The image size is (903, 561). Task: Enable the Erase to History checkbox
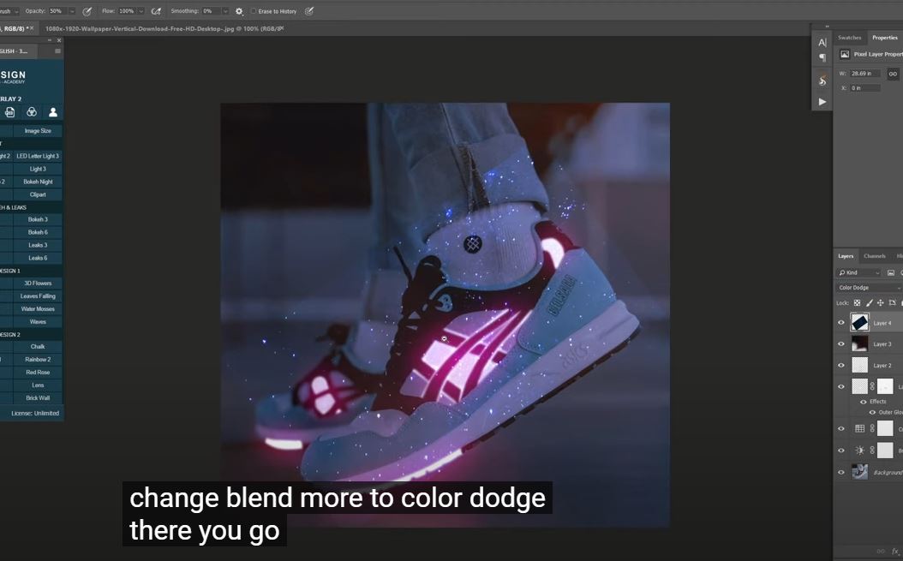[254, 11]
